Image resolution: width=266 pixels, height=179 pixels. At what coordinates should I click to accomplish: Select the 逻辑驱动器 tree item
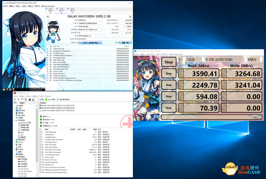[x=23, y=125]
